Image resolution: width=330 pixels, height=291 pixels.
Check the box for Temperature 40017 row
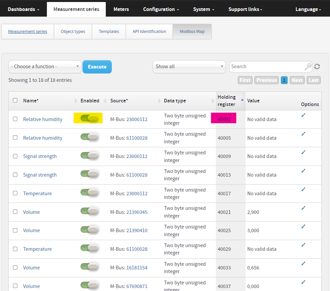point(15,193)
